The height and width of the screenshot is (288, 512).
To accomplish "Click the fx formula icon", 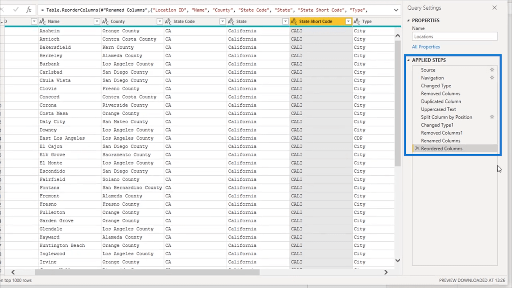I will [29, 10].
